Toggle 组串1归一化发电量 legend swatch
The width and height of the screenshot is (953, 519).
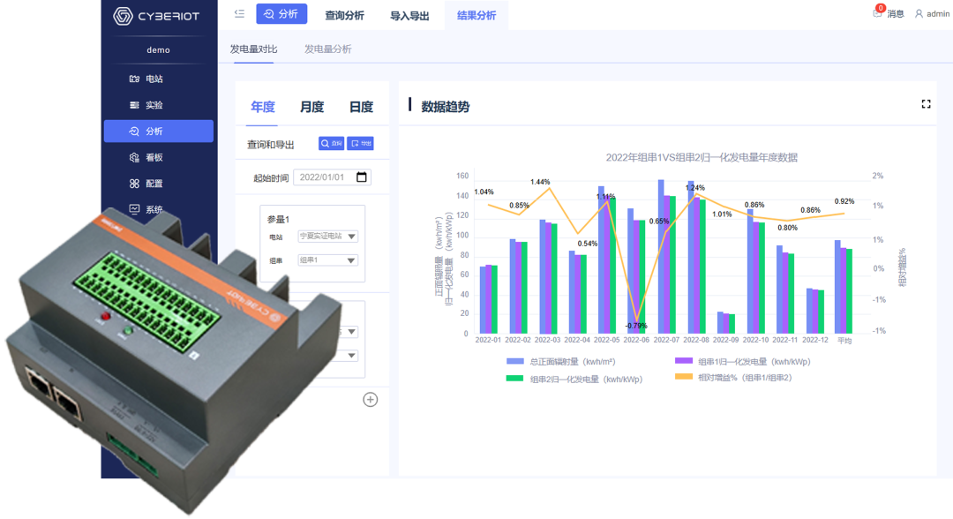click(684, 361)
